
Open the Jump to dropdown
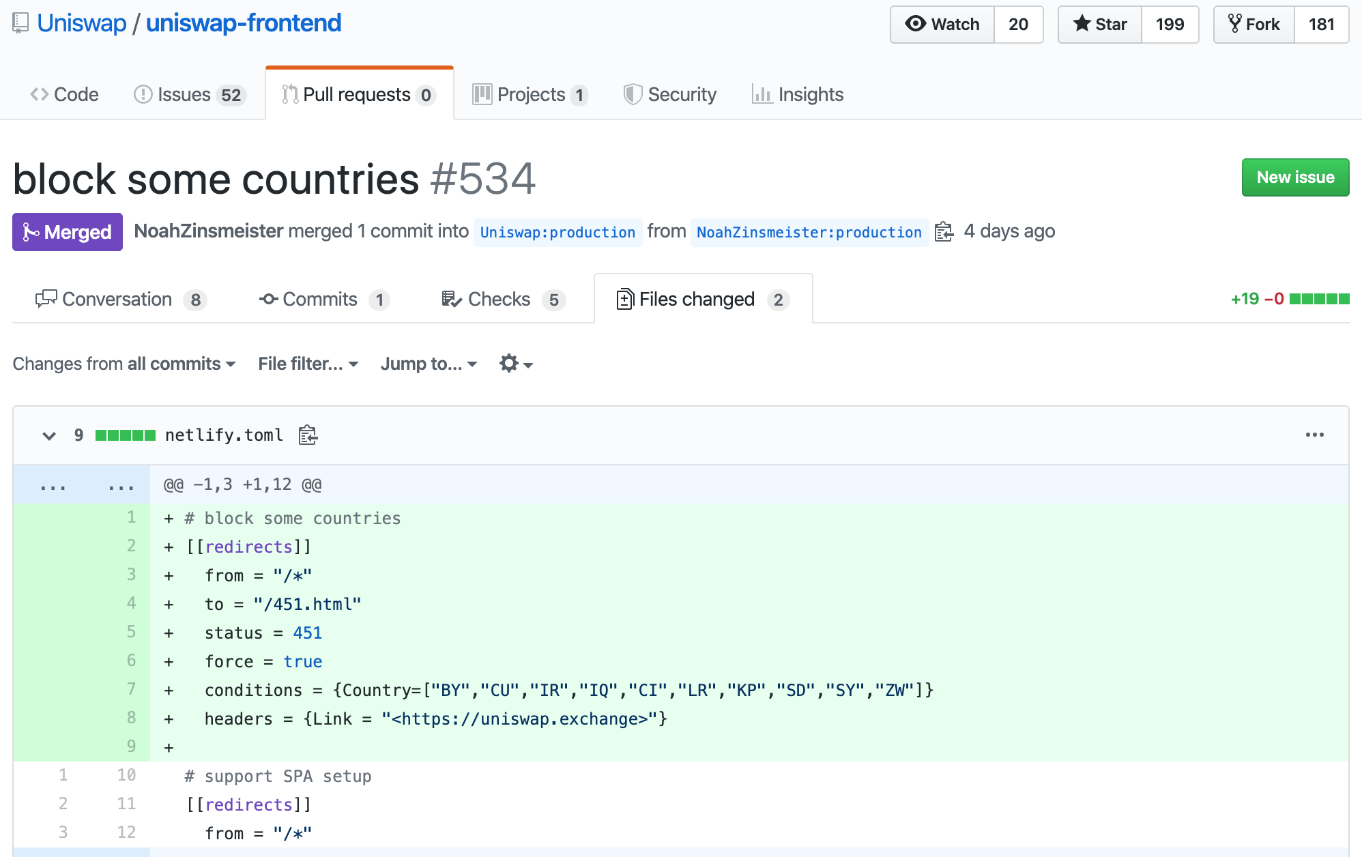click(429, 364)
